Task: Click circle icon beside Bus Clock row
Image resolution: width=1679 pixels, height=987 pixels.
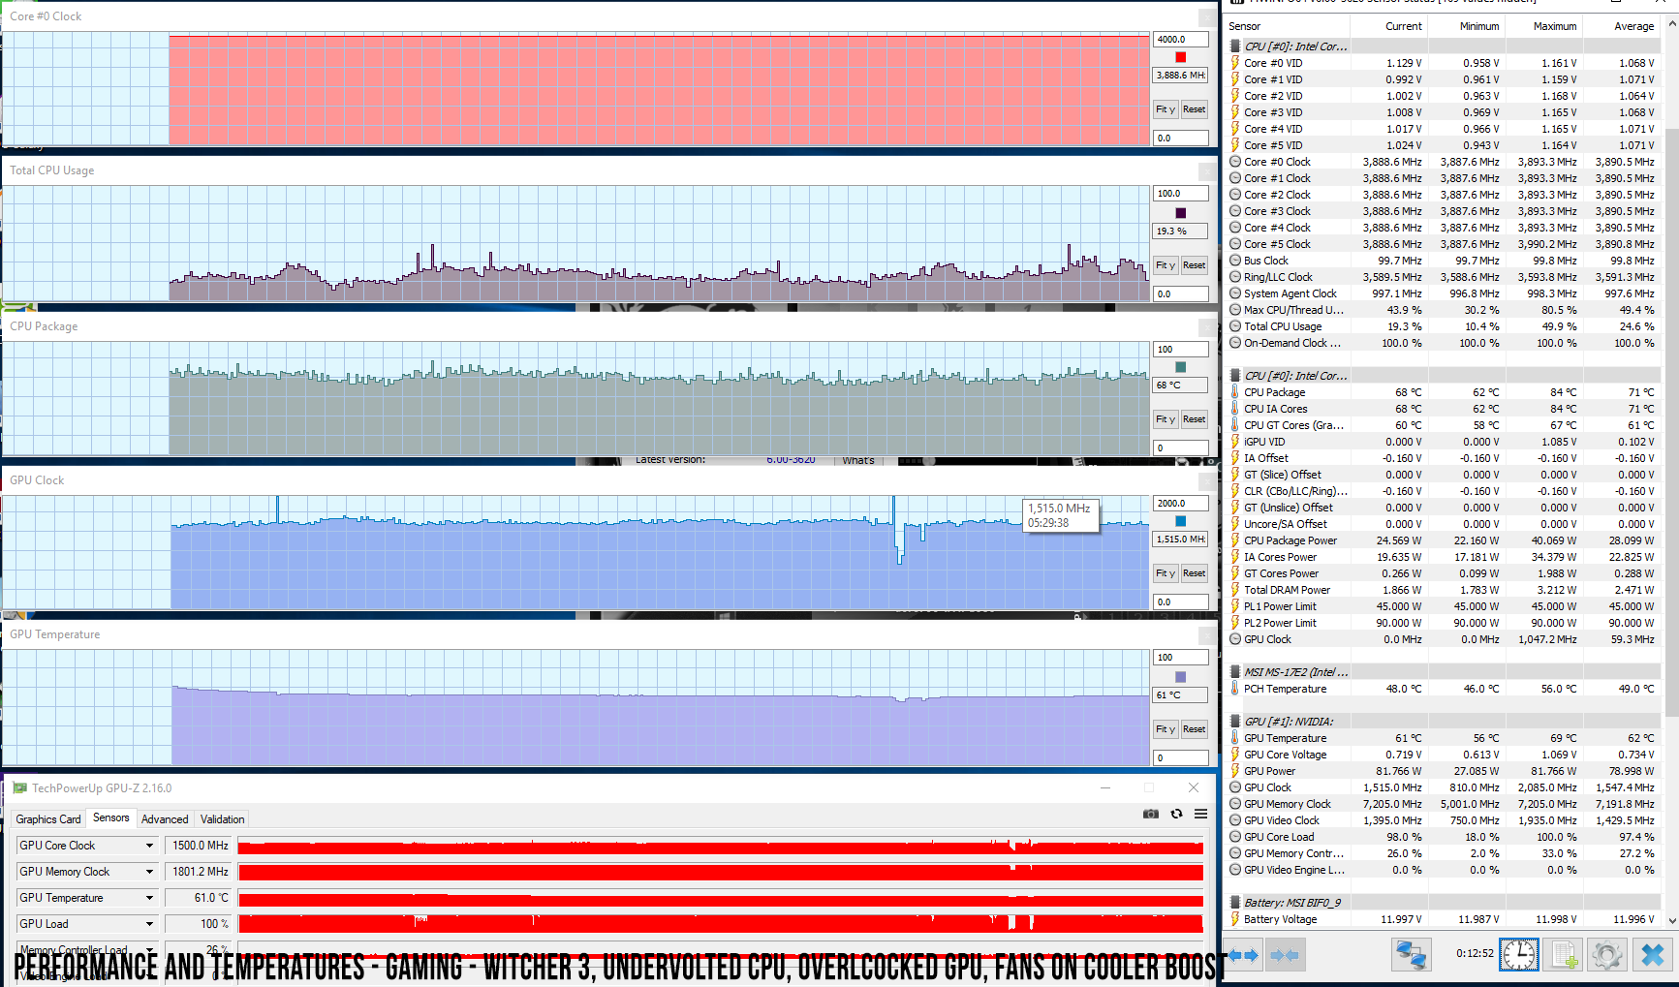Action: pyautogui.click(x=1235, y=261)
